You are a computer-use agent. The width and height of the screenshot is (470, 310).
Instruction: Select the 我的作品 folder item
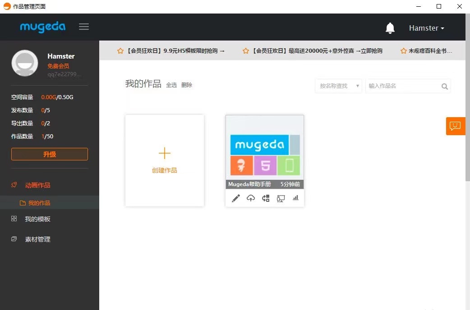(39, 203)
